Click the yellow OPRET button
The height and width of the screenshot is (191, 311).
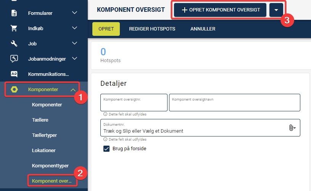(x=106, y=29)
